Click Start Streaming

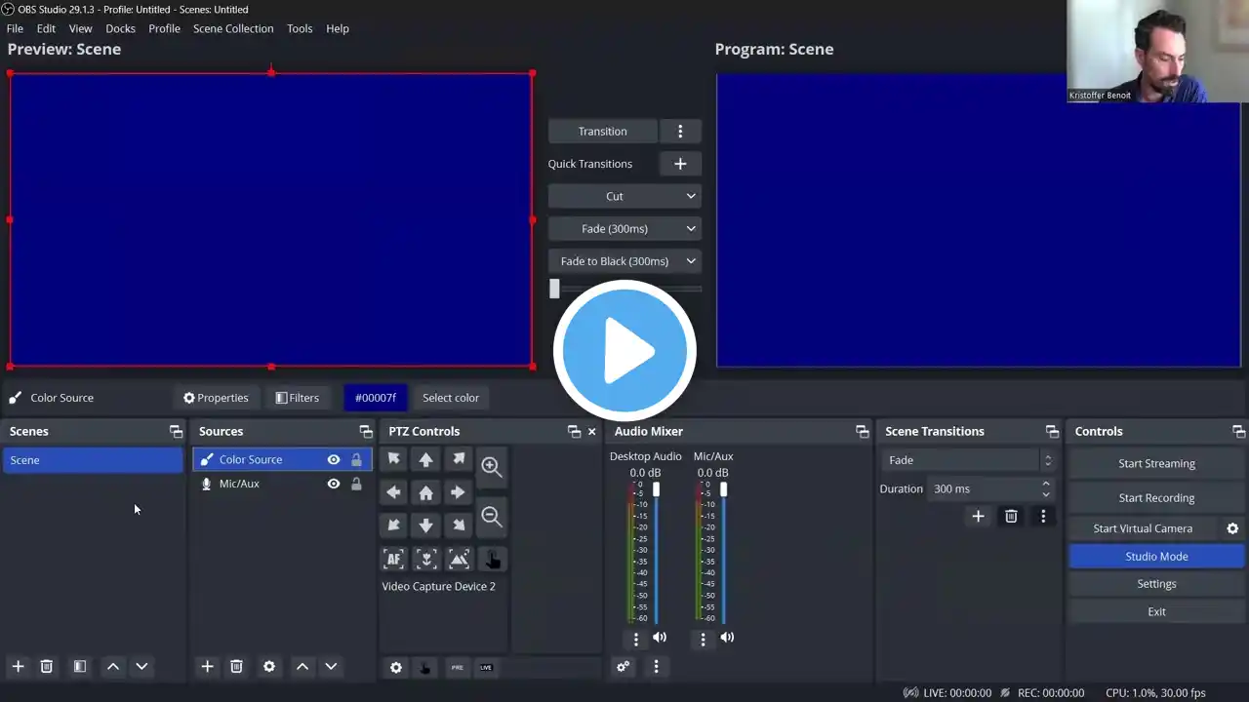(x=1156, y=464)
